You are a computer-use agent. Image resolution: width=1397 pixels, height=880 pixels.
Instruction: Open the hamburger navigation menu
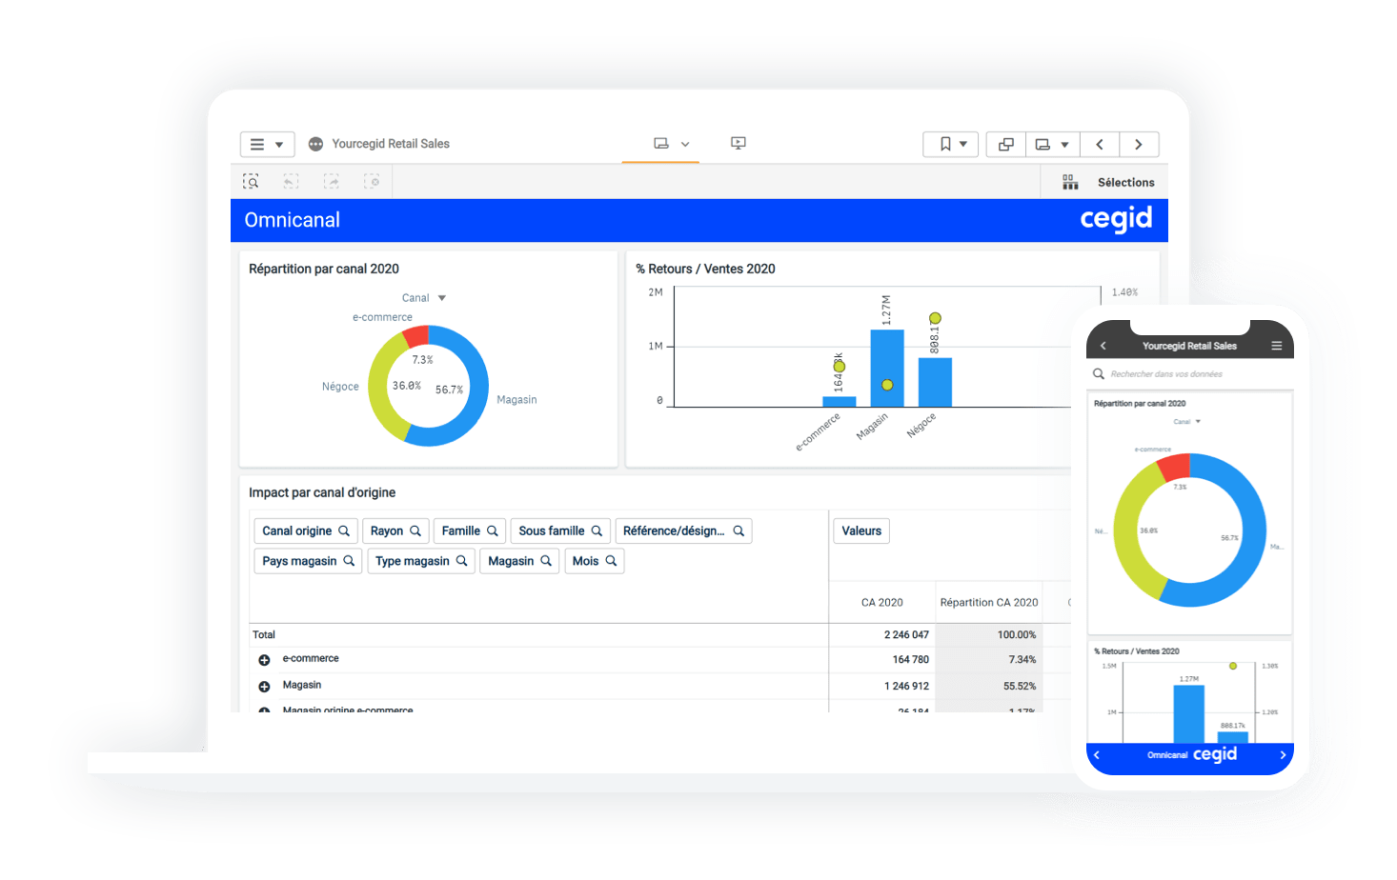tap(266, 145)
